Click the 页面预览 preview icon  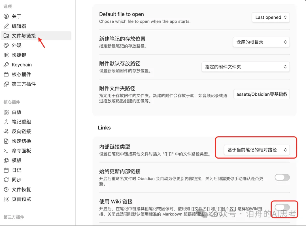click(x=6, y=199)
